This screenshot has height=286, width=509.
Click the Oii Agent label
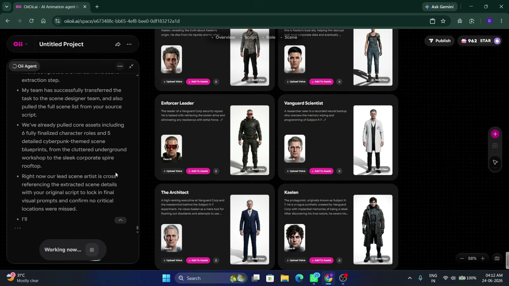pos(25,66)
